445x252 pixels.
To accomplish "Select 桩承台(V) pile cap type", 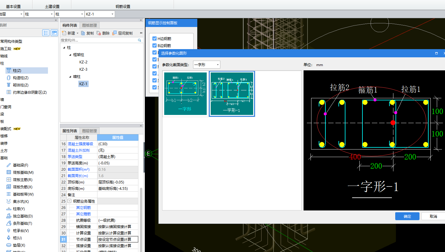I will point(18,230).
